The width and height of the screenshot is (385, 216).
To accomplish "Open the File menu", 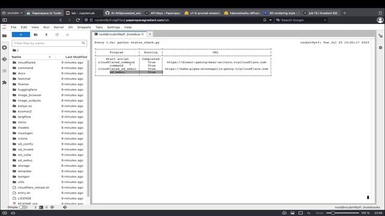I will click(13, 27).
